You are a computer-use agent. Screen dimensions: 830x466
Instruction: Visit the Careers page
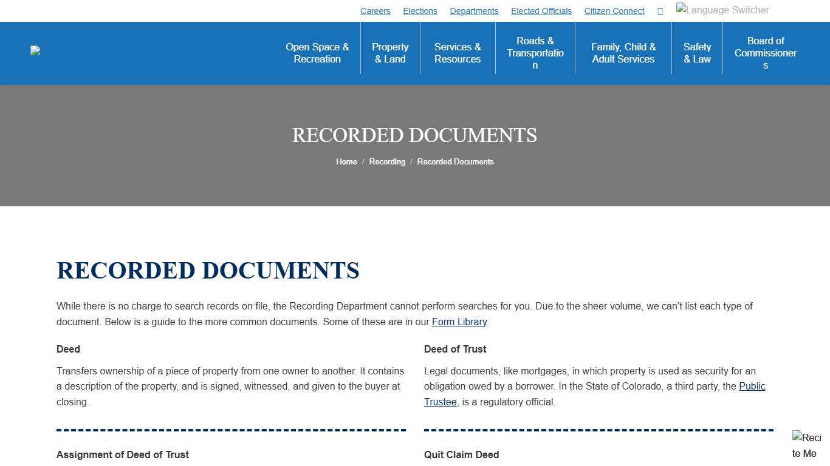tap(375, 10)
